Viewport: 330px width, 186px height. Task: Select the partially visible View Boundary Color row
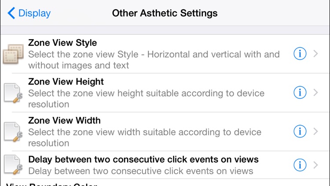[53, 183]
